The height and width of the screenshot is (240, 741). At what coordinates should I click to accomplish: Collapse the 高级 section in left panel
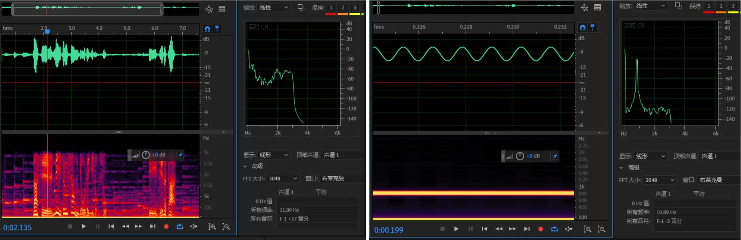point(245,166)
